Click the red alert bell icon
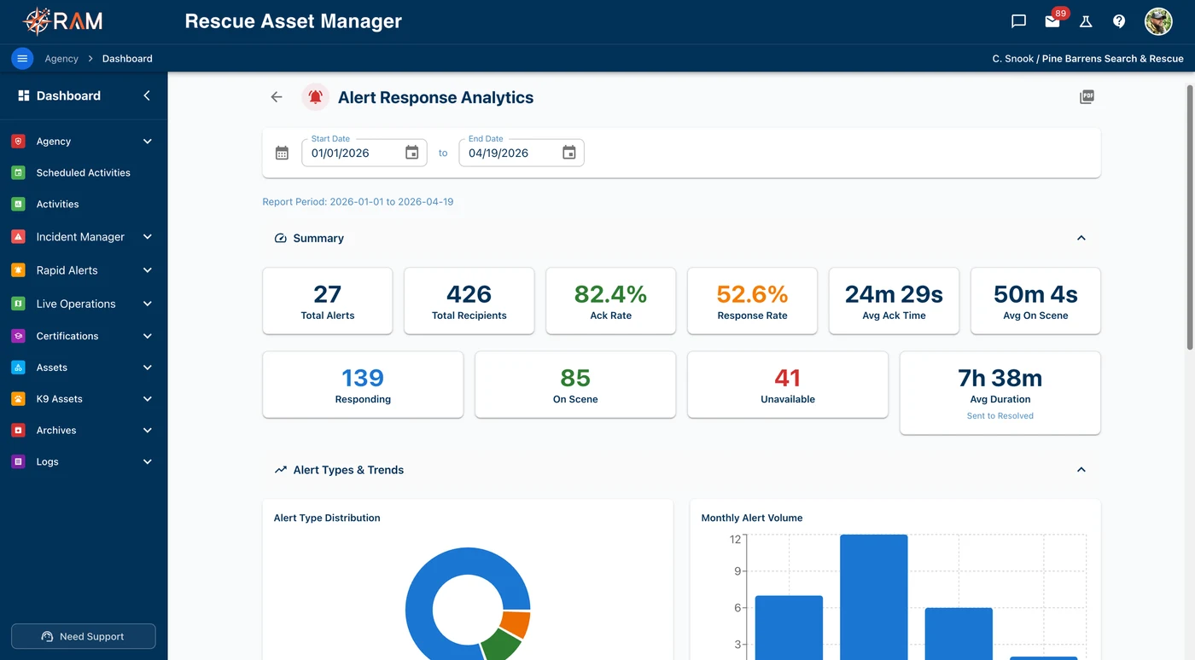The image size is (1195, 660). click(x=315, y=97)
